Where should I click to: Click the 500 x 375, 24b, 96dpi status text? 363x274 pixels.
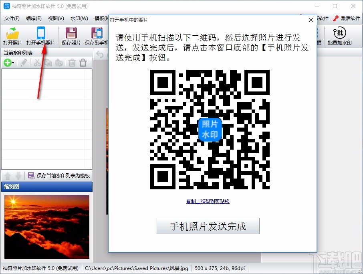[220, 268]
